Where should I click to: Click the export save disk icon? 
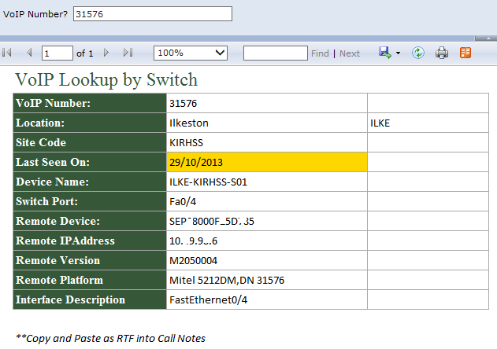[385, 53]
